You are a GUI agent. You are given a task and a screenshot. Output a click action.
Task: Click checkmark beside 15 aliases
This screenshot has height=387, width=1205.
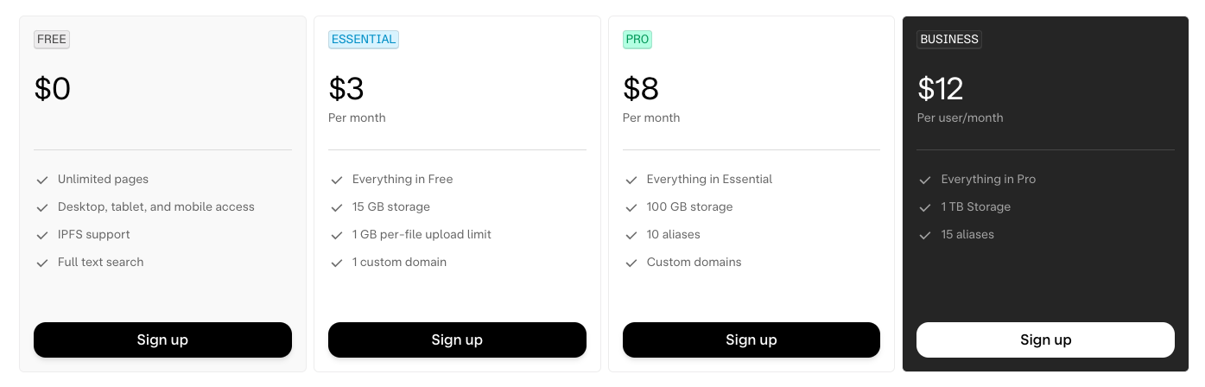(x=925, y=235)
